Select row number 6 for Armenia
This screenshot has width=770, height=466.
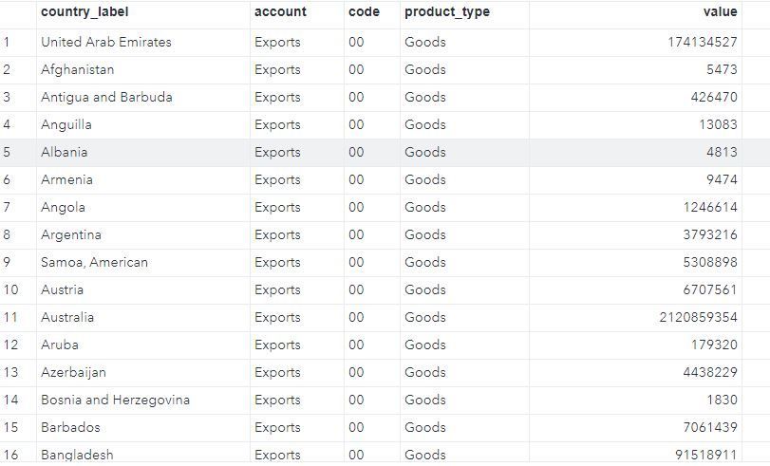tap(7, 179)
